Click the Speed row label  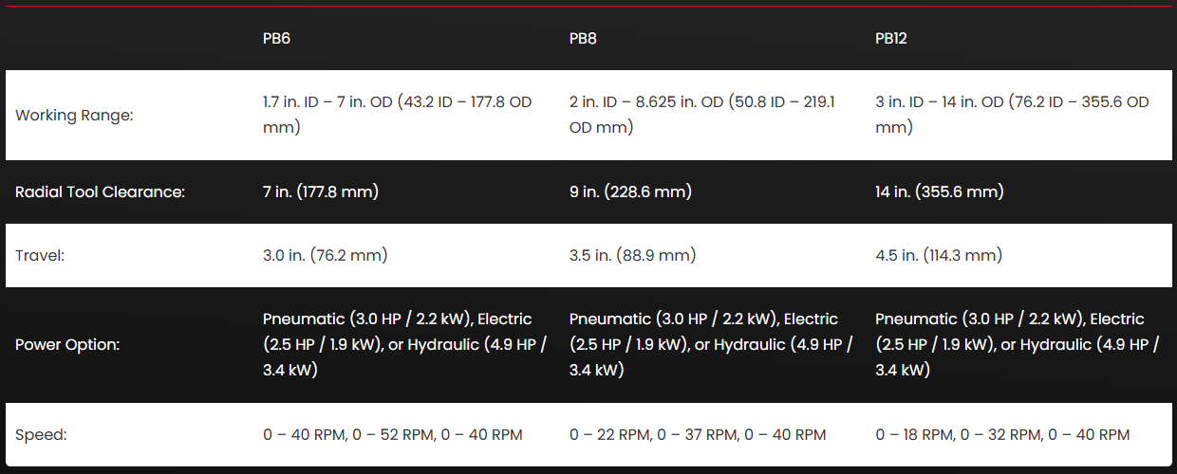click(x=41, y=435)
